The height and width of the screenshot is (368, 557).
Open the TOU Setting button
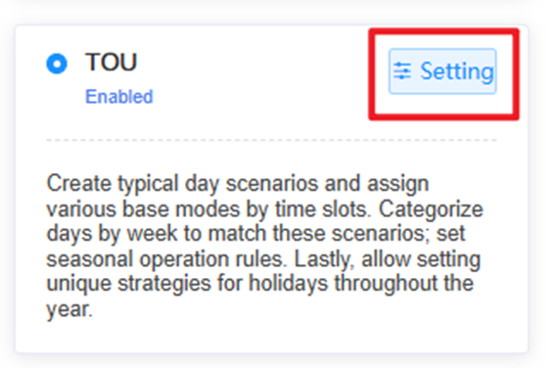442,71
